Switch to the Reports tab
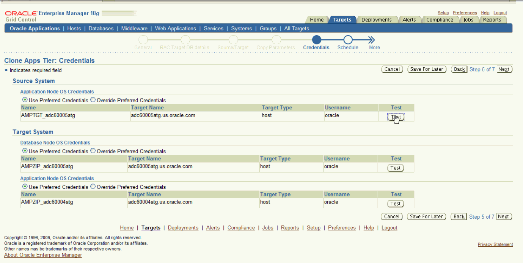Screen dimensions: 523x263 pyautogui.click(x=492, y=20)
